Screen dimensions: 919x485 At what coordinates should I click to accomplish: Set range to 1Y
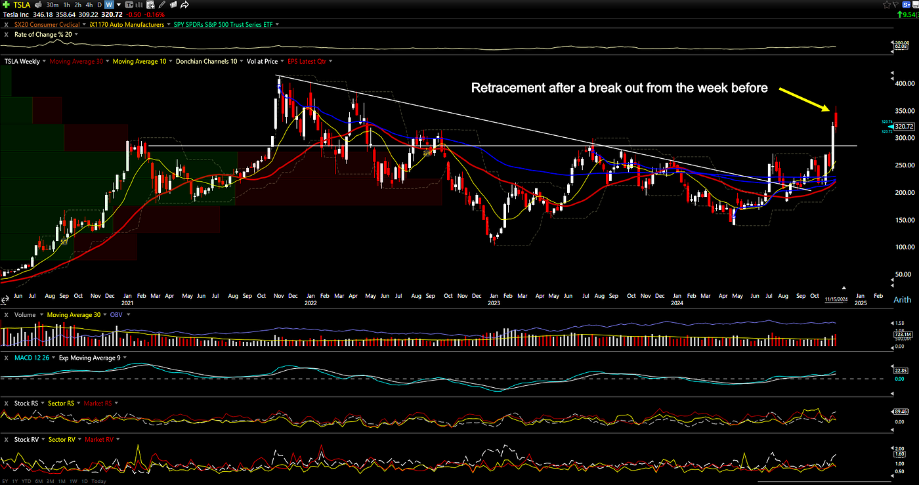pos(15,481)
